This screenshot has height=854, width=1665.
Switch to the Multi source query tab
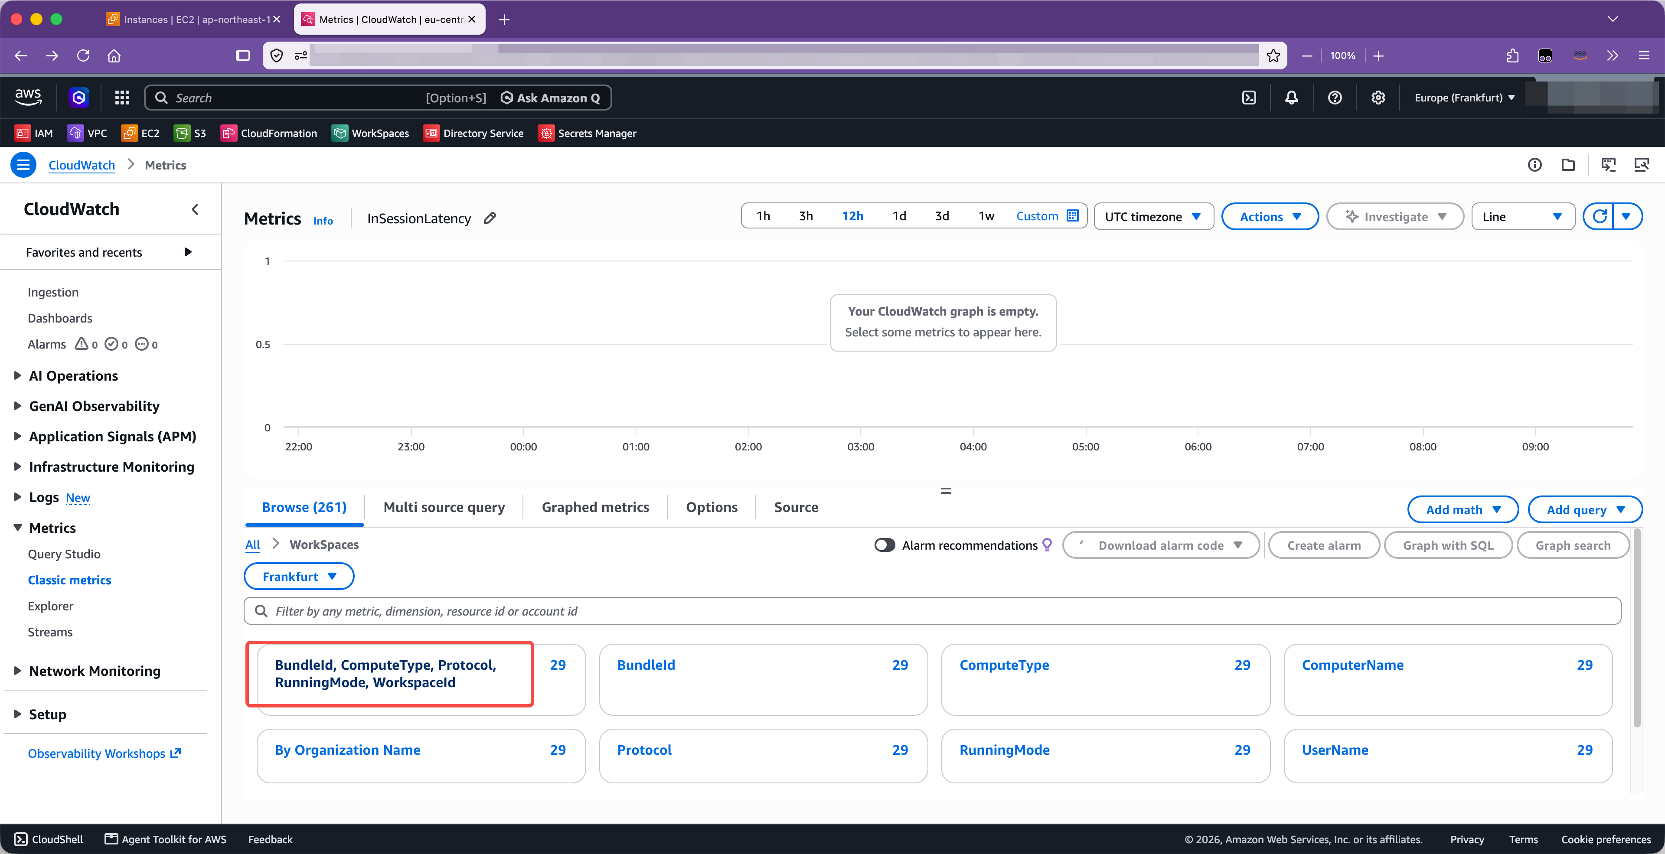[444, 507]
